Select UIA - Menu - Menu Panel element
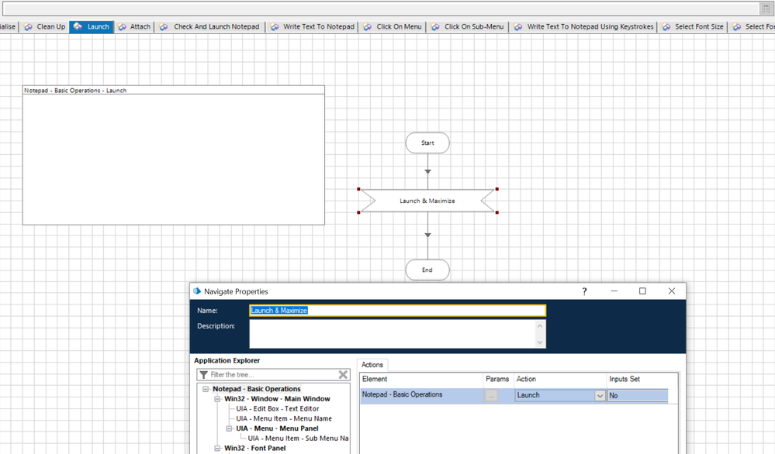Image resolution: width=775 pixels, height=454 pixels. pos(277,428)
